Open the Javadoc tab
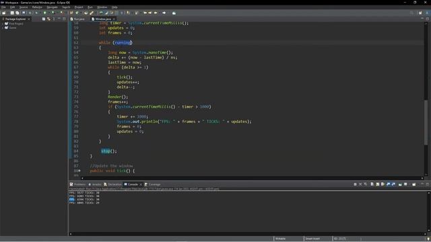This screenshot has height=242, width=431. click(95, 184)
